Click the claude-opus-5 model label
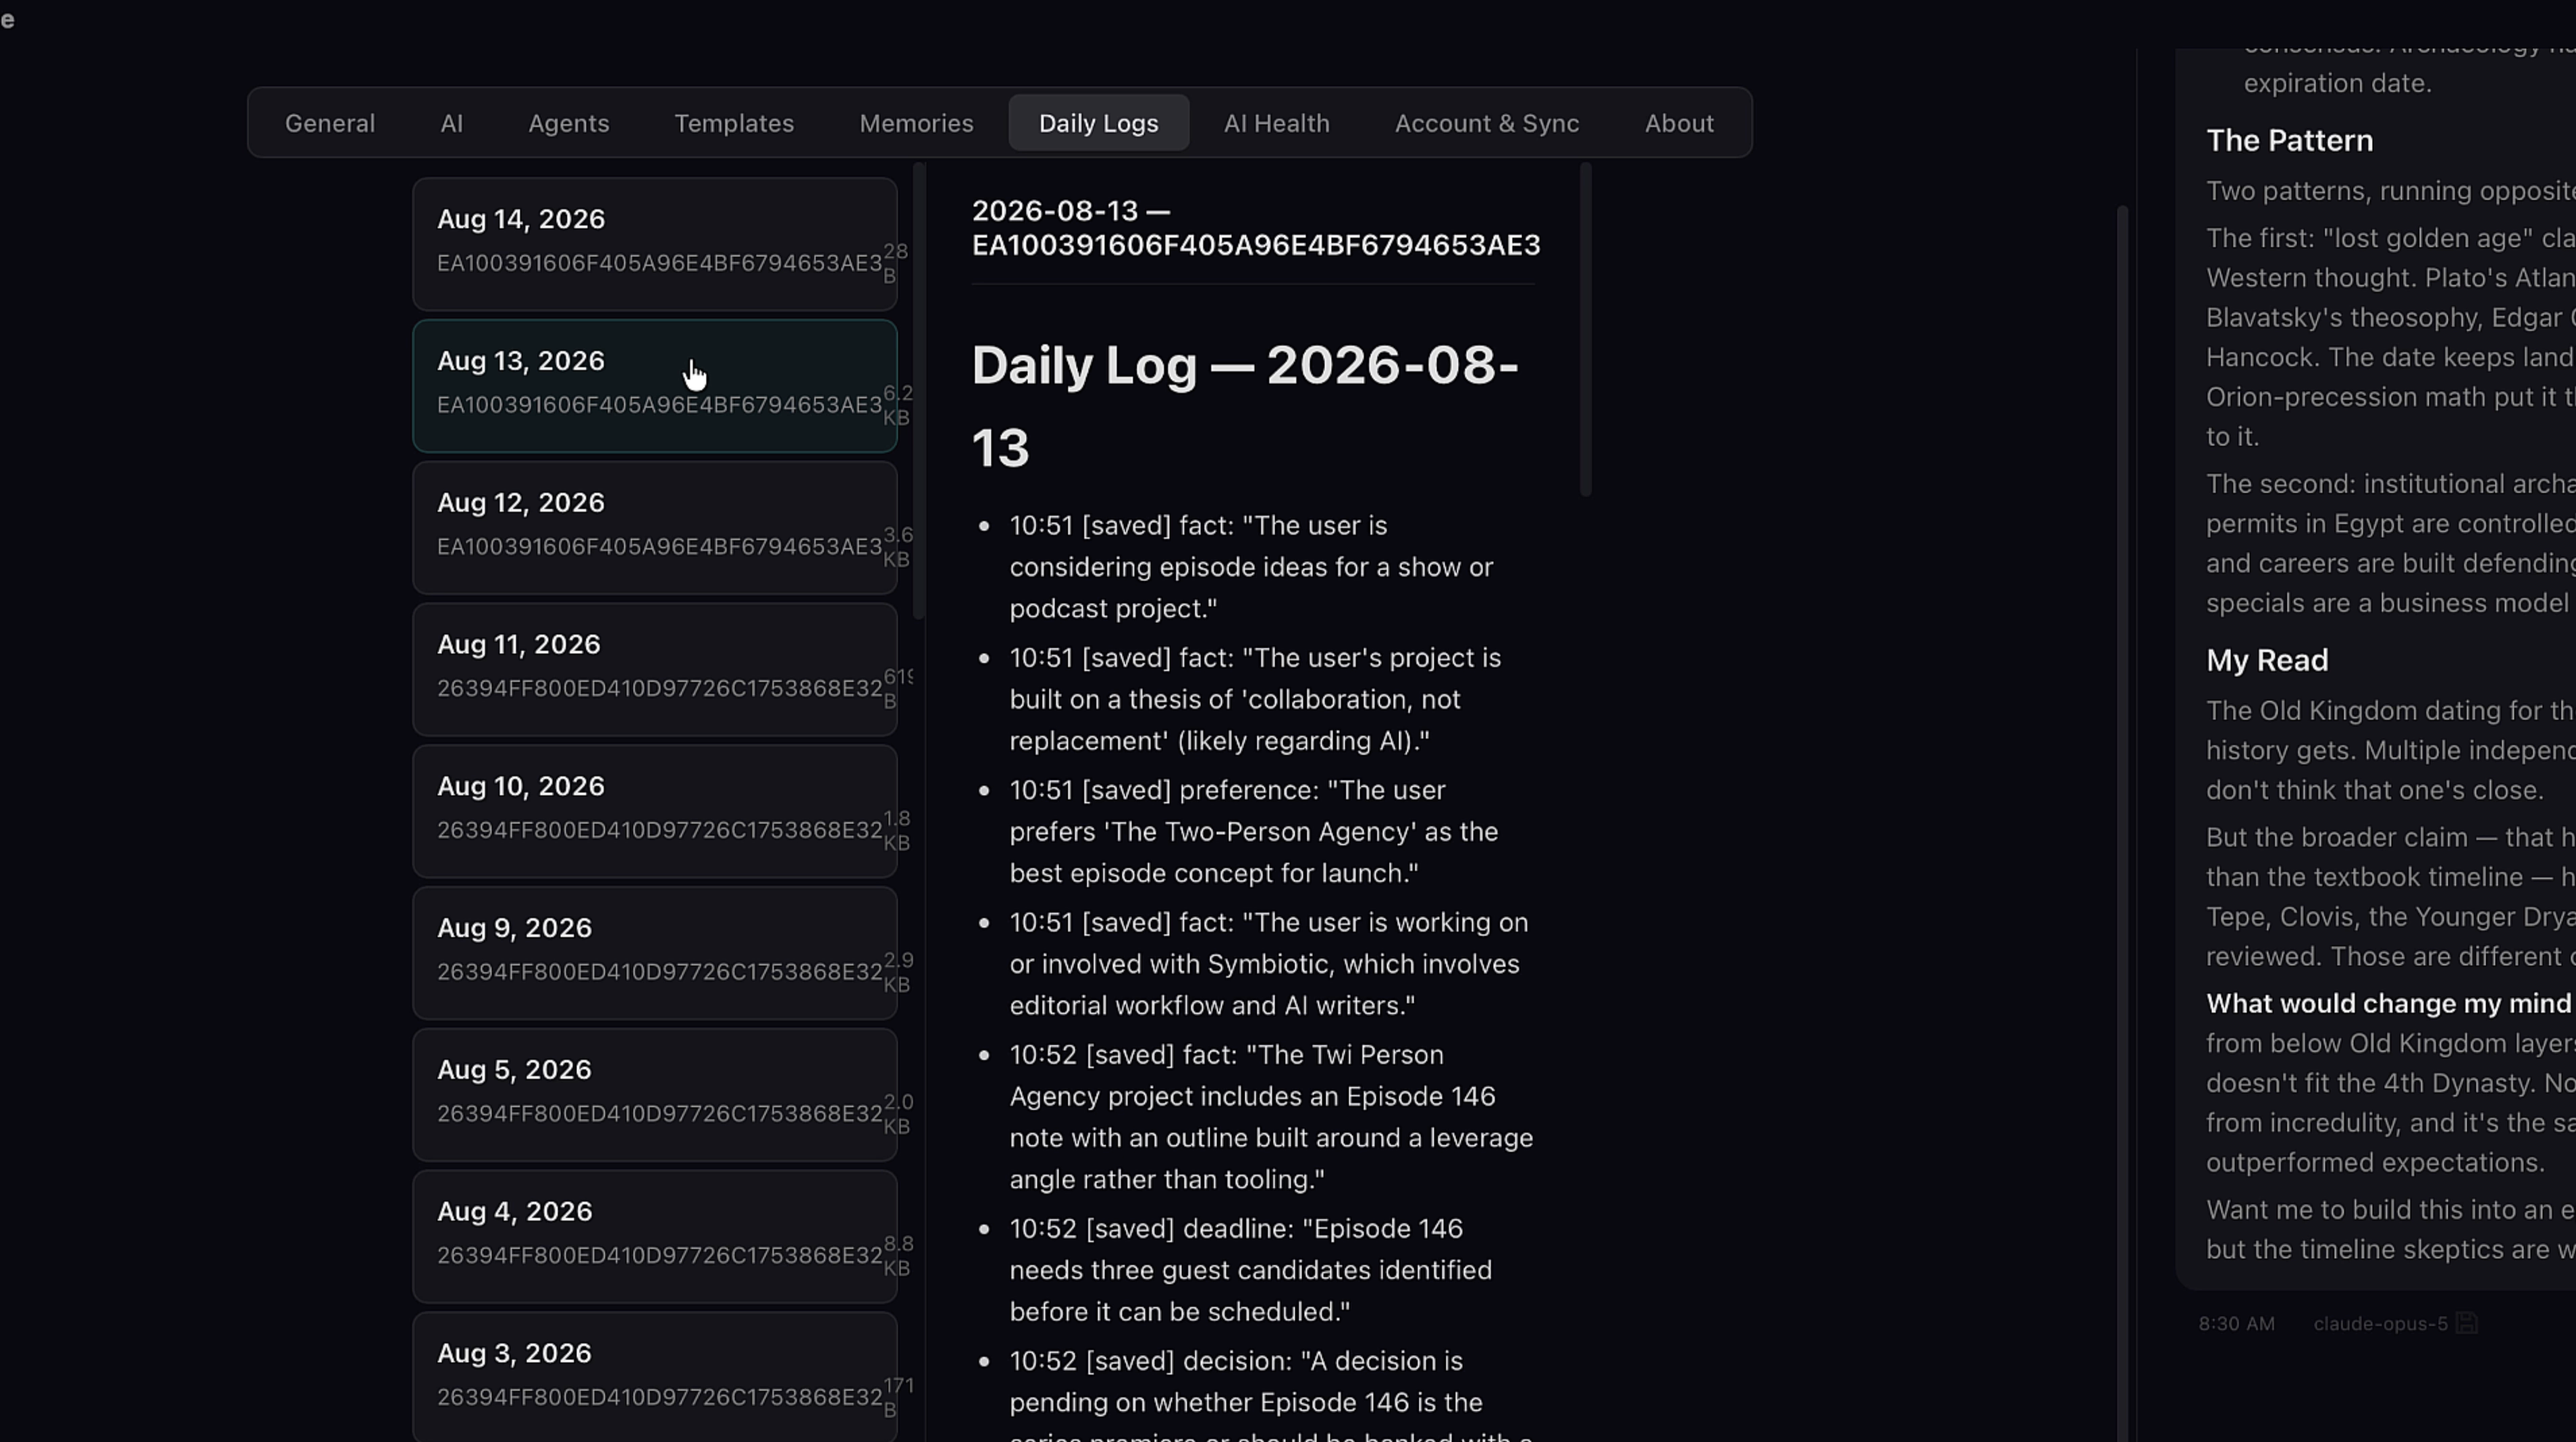 2380,1324
